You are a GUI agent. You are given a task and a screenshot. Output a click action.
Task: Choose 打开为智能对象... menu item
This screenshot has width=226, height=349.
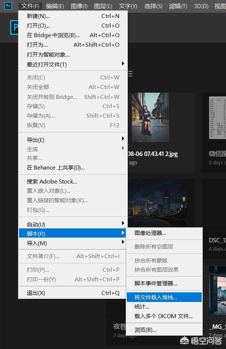[48, 54]
